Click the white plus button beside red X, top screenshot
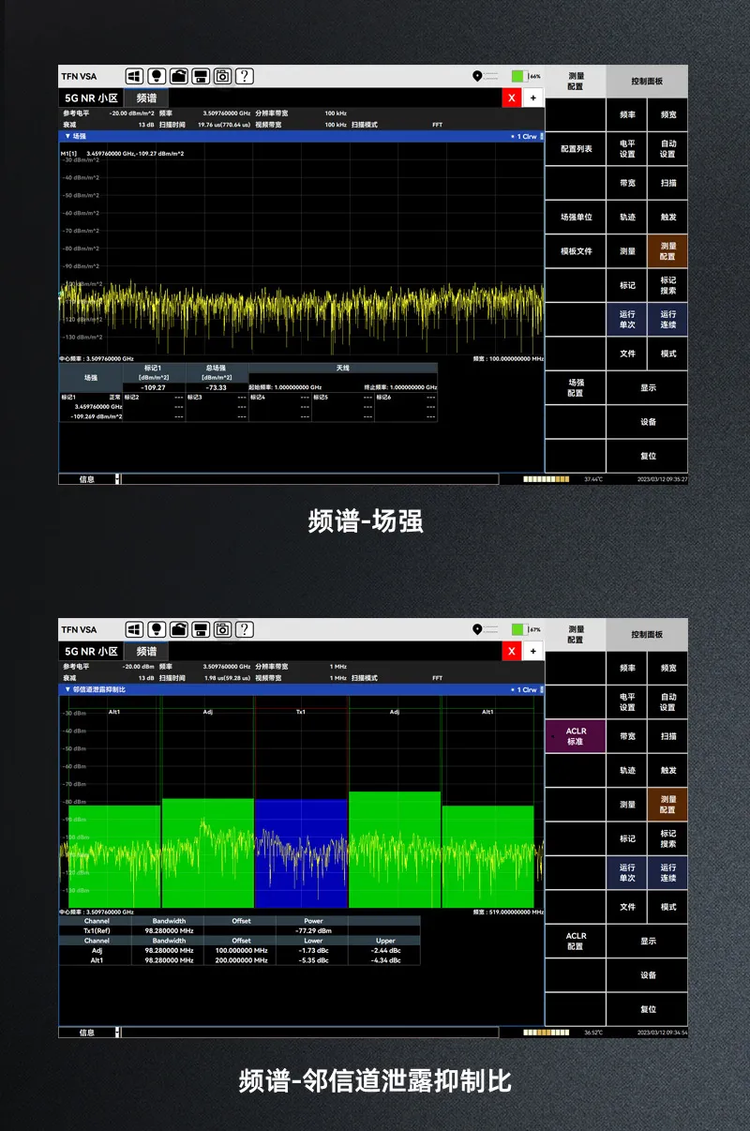Image resolution: width=750 pixels, height=1131 pixels. click(532, 98)
